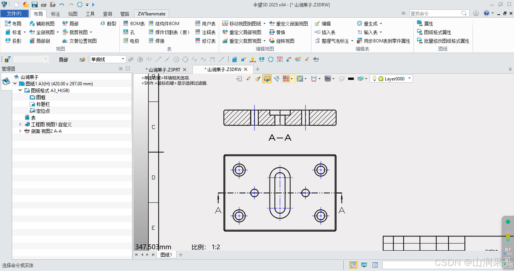The image size is (514, 271).
Task: Click the 整理气泡标注 button
Action: pyautogui.click(x=332, y=41)
